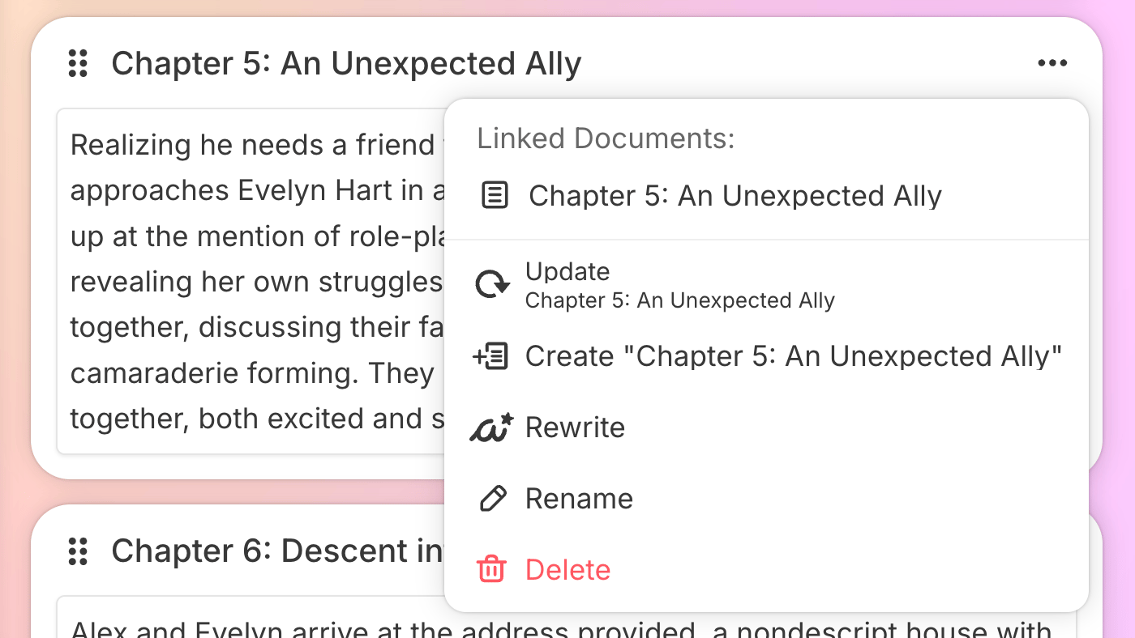Screen dimensions: 1135x638
Task: Click the Chapter 5: An Unexpected Ally card title
Action: 349,63
